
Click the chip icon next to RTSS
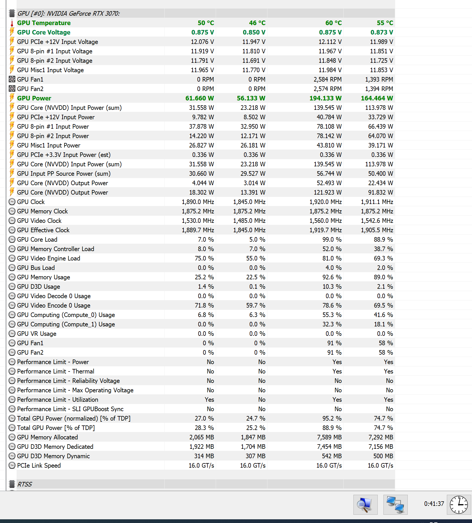[x=12, y=484]
